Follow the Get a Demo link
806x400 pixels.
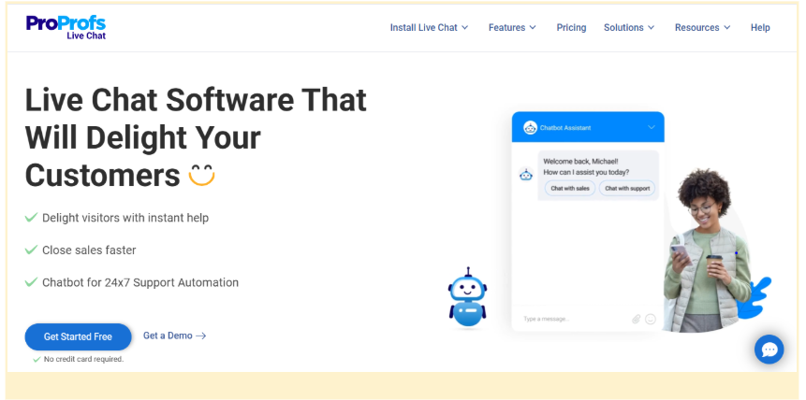pos(175,336)
